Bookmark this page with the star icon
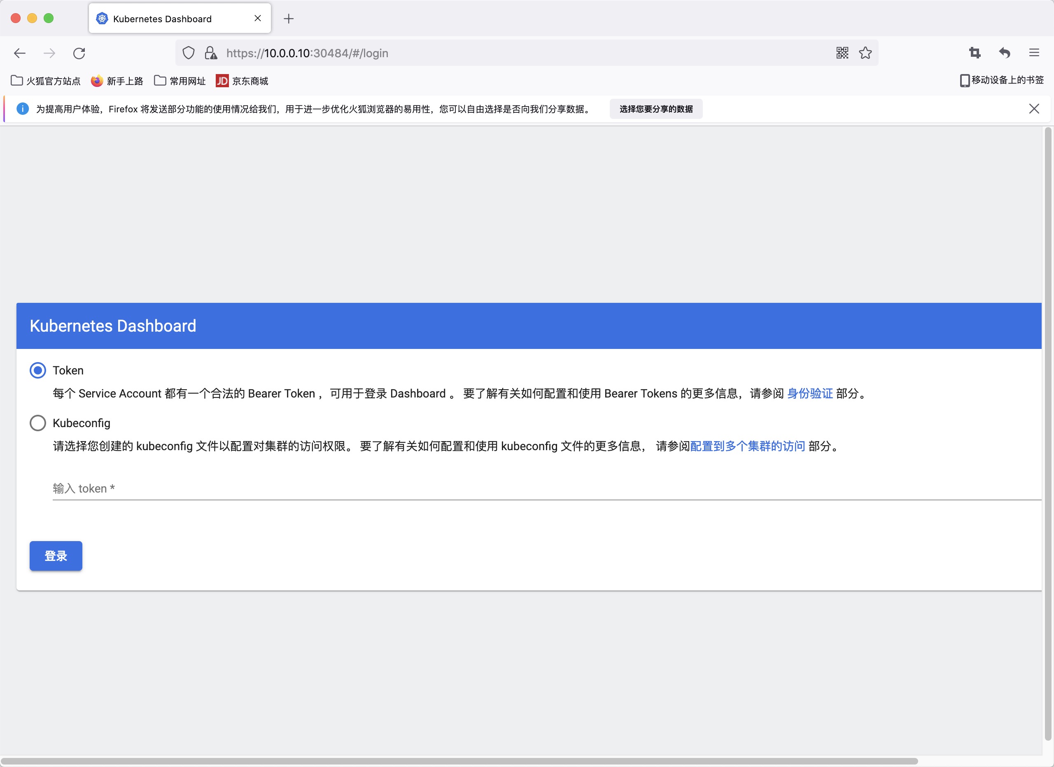Screen dimensions: 1054x767 (x=865, y=53)
